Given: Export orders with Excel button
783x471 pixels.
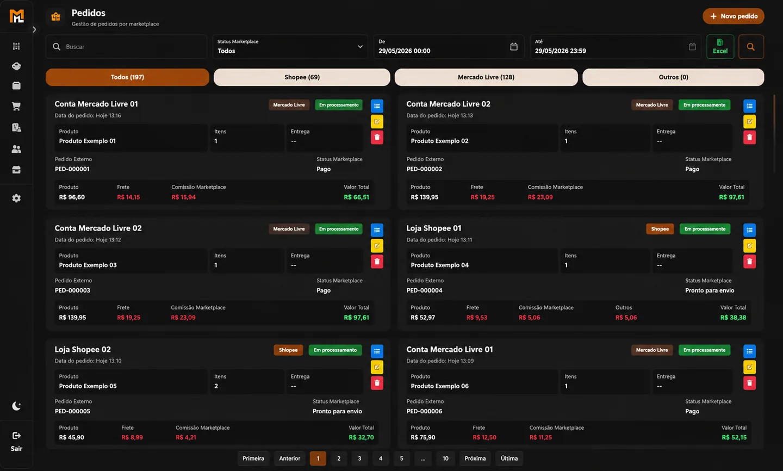Looking at the screenshot, I should click(720, 47).
